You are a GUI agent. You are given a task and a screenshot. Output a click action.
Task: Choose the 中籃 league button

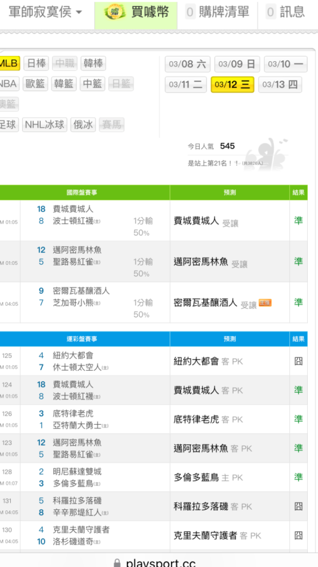(x=92, y=84)
